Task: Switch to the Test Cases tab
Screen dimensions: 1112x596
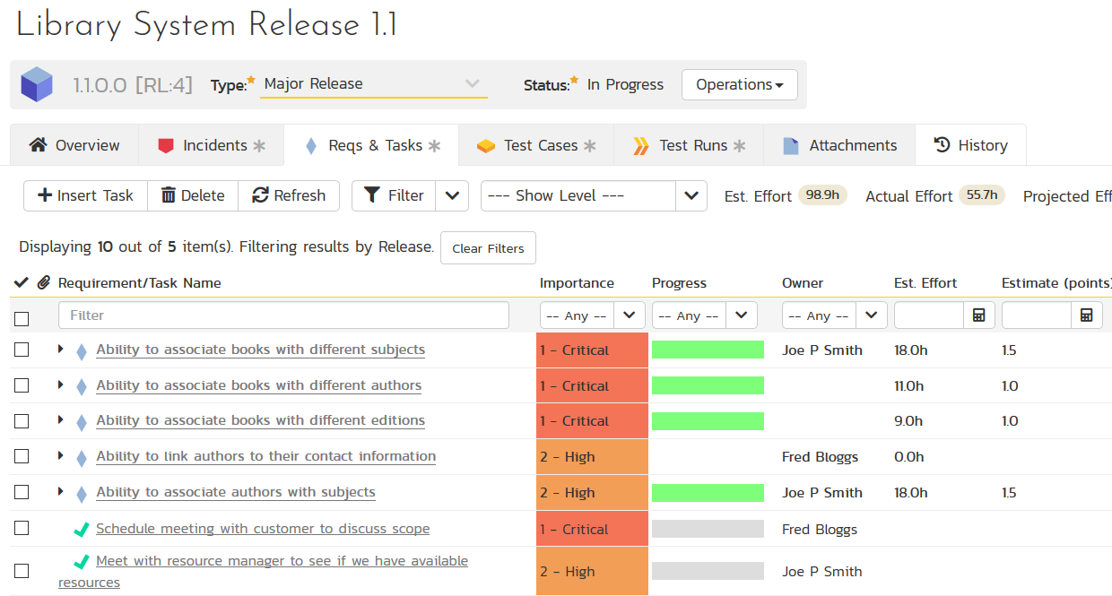Action: click(536, 145)
